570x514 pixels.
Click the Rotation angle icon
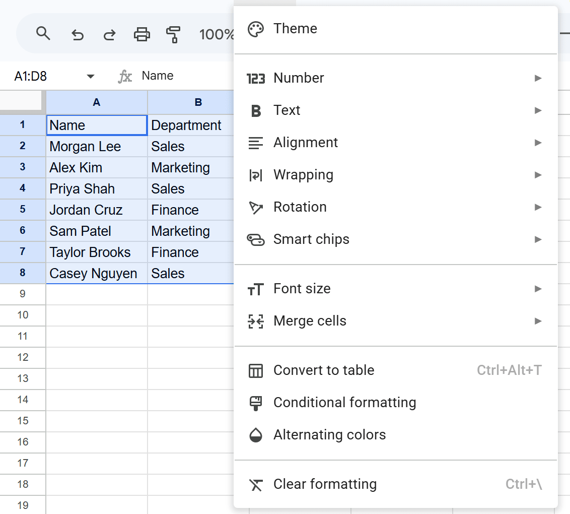[256, 207]
